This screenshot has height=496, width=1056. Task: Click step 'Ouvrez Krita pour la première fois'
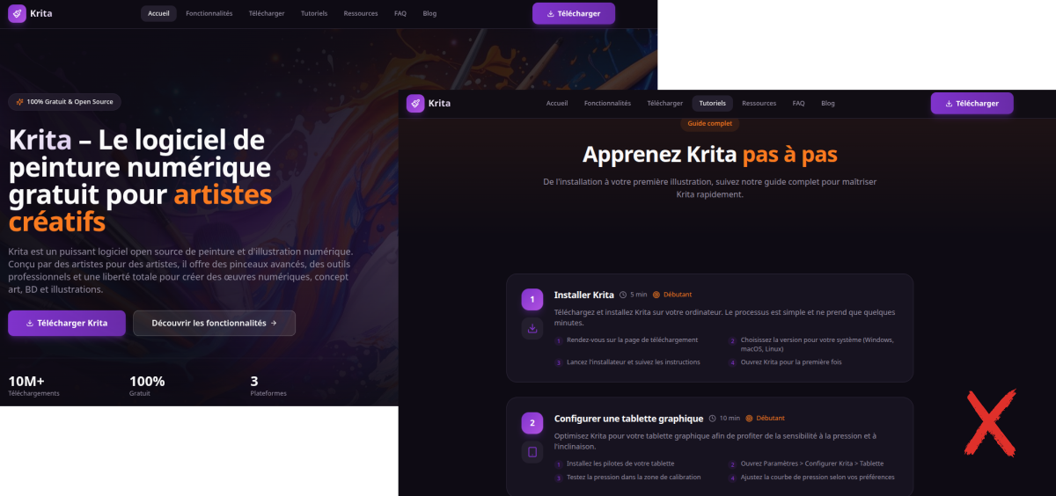coord(791,361)
